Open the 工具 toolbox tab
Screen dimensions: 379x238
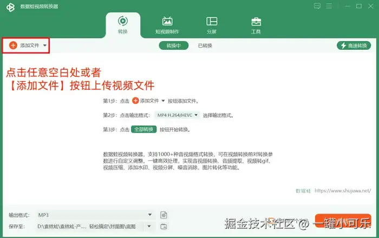256,25
